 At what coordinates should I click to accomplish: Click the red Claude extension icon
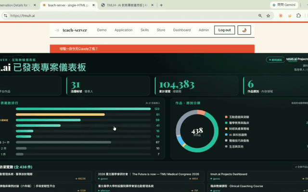[281, 16]
